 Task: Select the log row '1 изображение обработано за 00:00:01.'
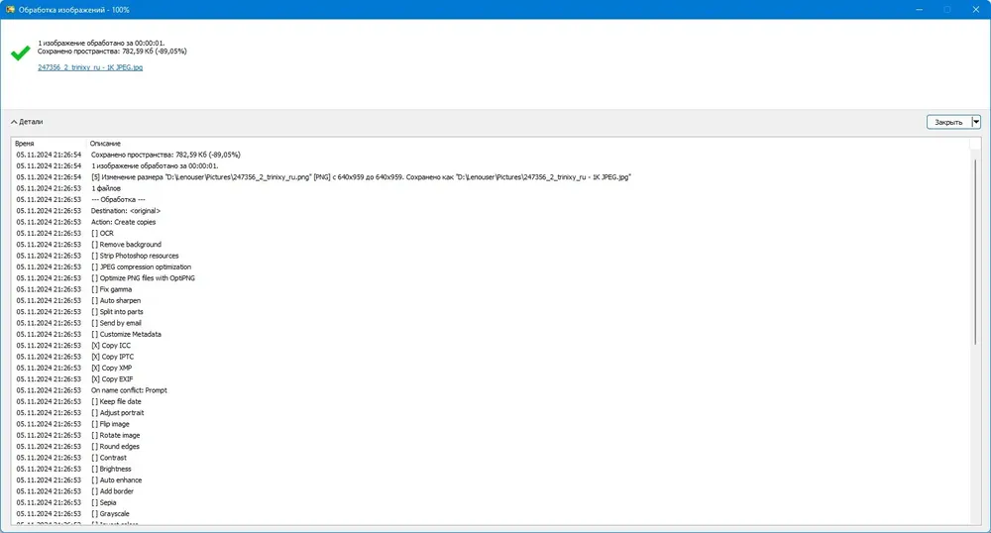491,166
